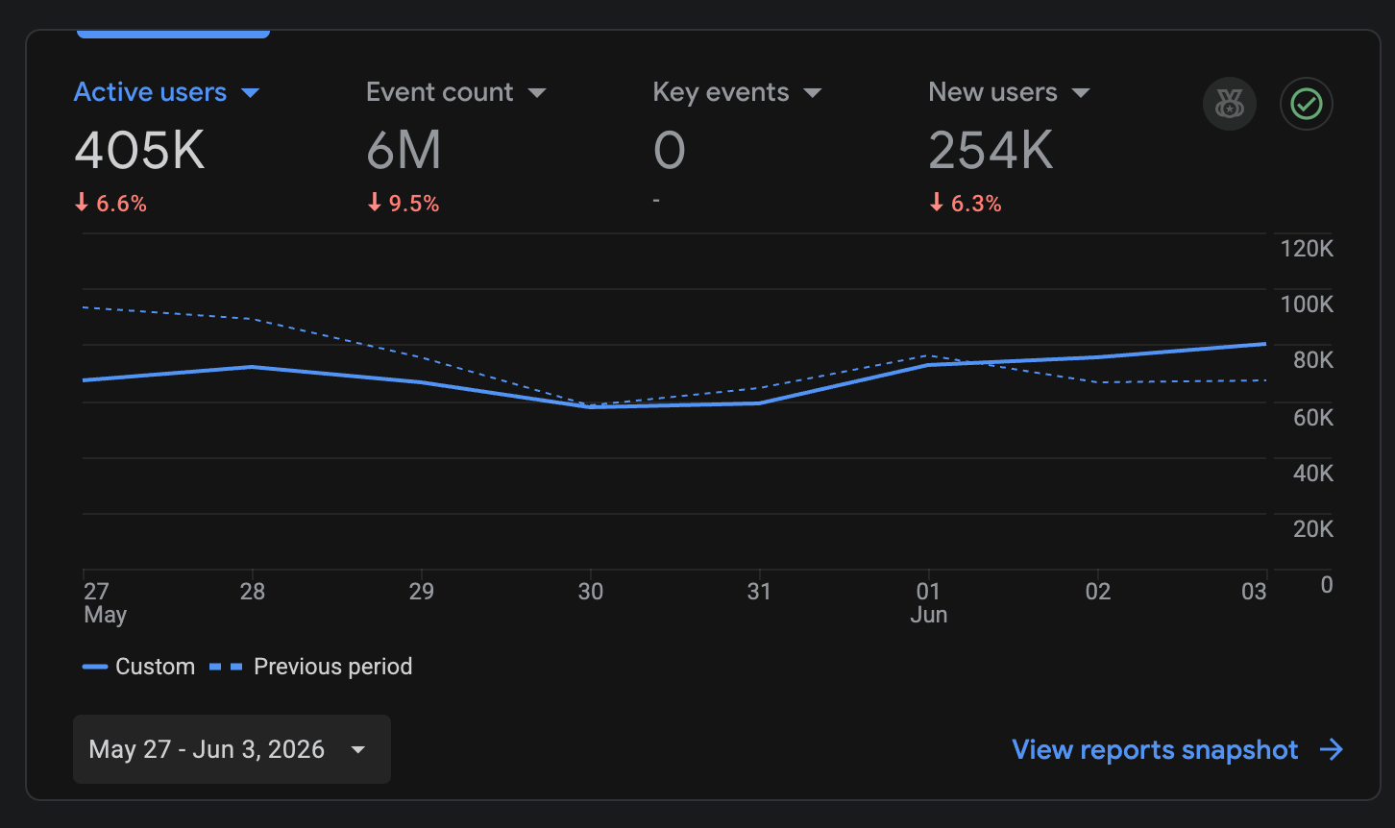Screen dimensions: 1395x828
Task: Open the View reports snapshot link
Action: coord(1155,750)
